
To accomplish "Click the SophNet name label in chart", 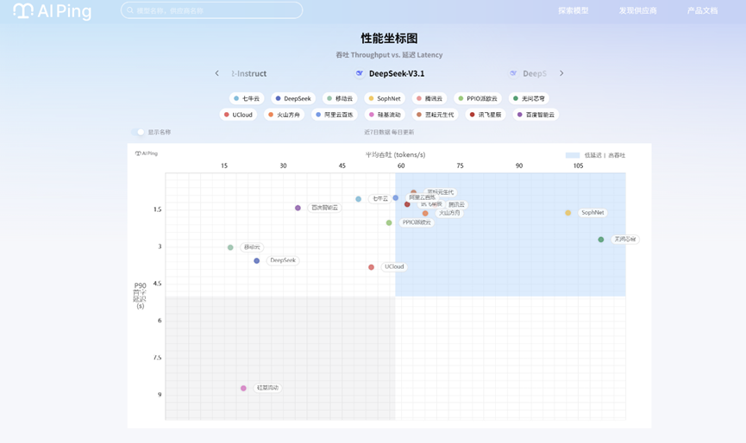I will tap(592, 213).
